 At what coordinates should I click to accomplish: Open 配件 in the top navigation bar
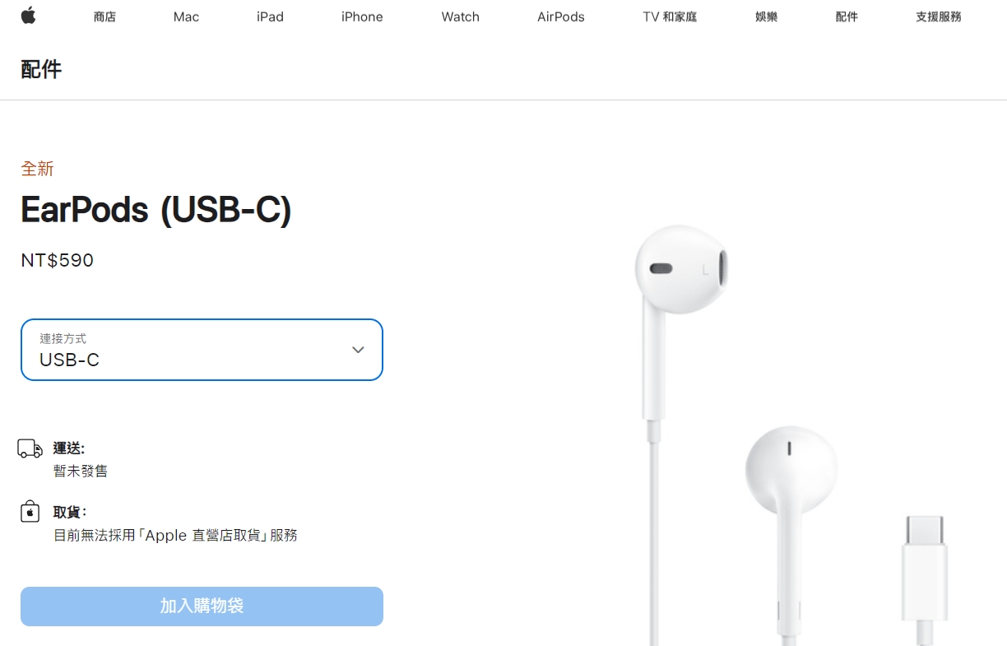pyautogui.click(x=847, y=16)
